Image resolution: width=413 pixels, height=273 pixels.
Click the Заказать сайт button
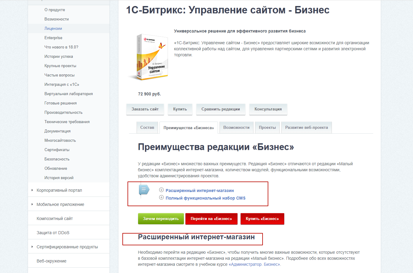click(x=145, y=109)
